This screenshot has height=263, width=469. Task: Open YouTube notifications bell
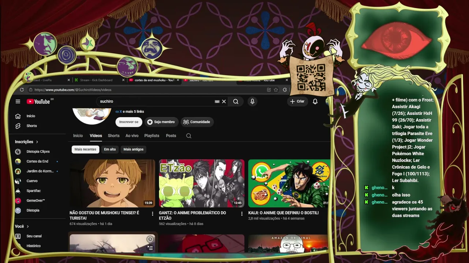pyautogui.click(x=315, y=102)
